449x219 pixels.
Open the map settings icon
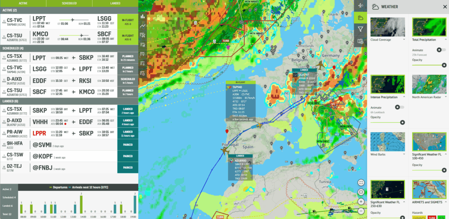pyautogui.click(x=360, y=42)
